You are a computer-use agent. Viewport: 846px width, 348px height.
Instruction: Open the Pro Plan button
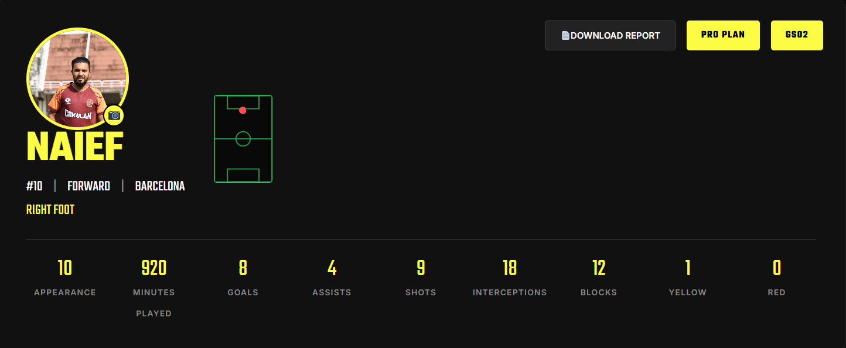[723, 35]
